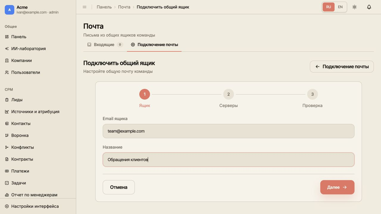Screen dimensions: 381x214
Task: Click the Воронка sidebar icon
Action: (7, 135)
